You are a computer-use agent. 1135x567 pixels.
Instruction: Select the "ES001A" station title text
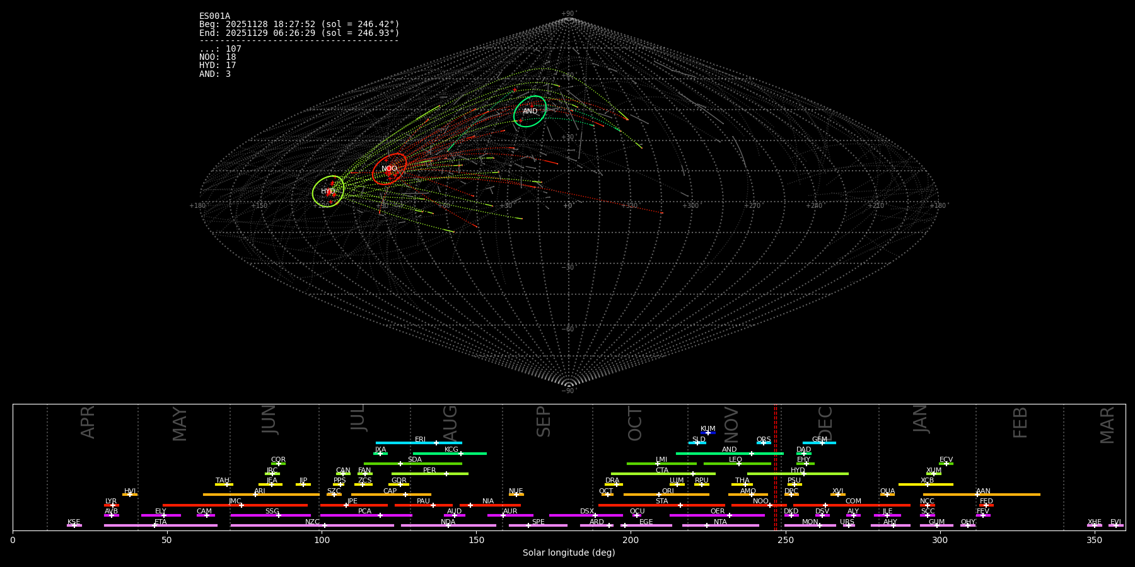point(214,16)
